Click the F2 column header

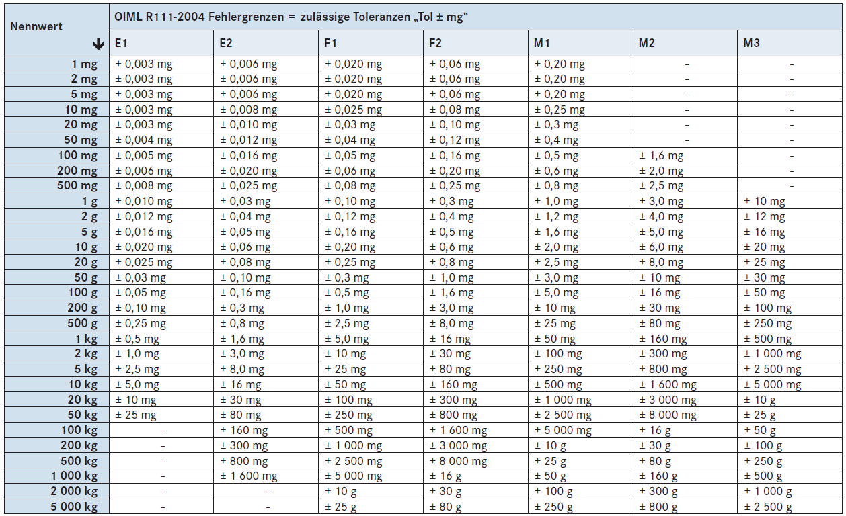pyautogui.click(x=436, y=44)
